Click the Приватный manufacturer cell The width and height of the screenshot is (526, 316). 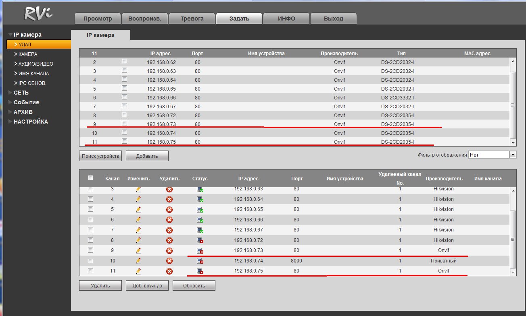(x=443, y=261)
